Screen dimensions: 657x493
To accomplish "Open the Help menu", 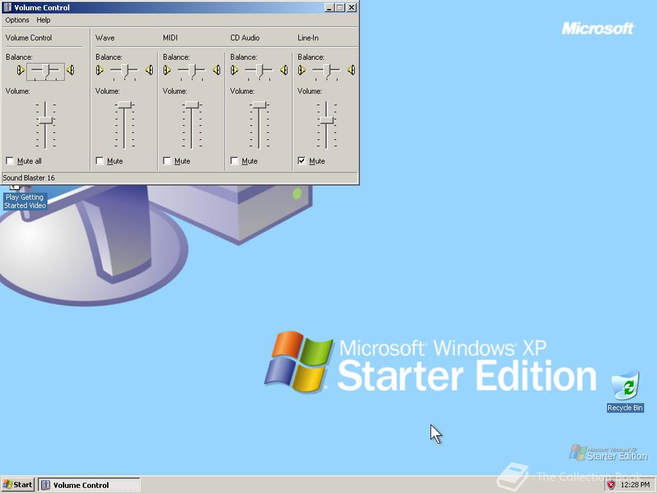I will 43,20.
